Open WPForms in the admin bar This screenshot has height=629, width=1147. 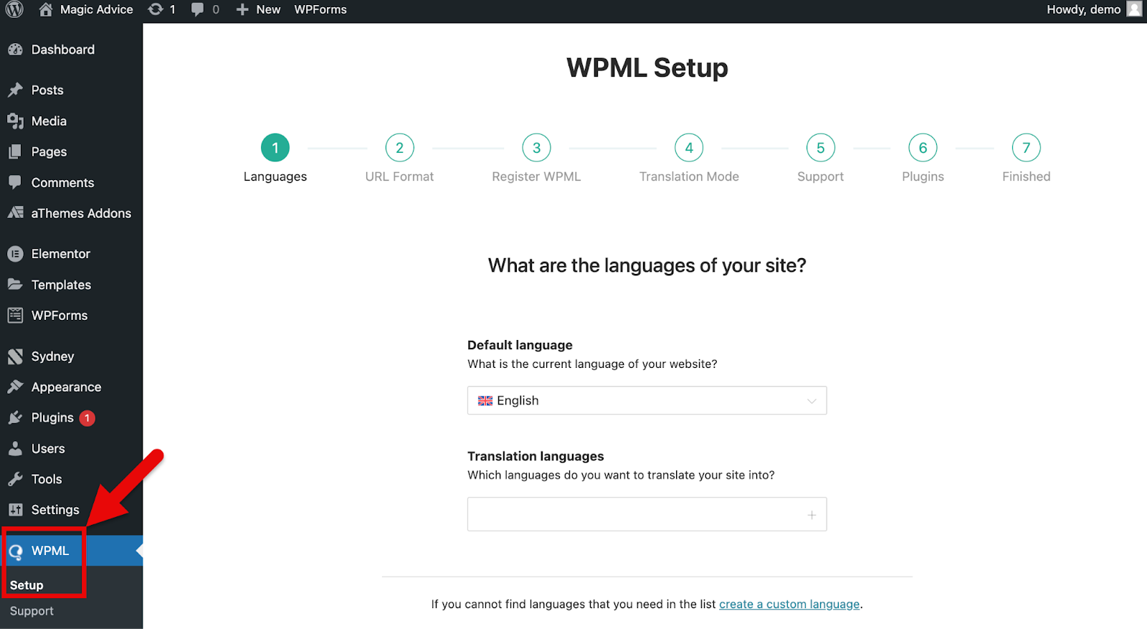(x=320, y=9)
